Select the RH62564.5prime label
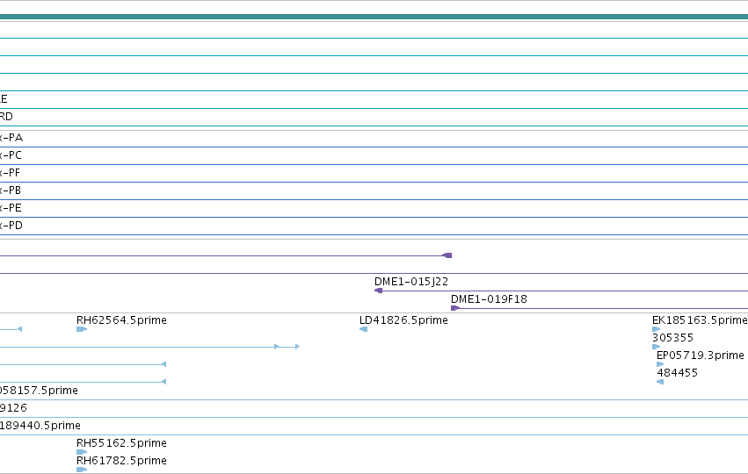Screen dimensions: 748x474 [x=121, y=320]
